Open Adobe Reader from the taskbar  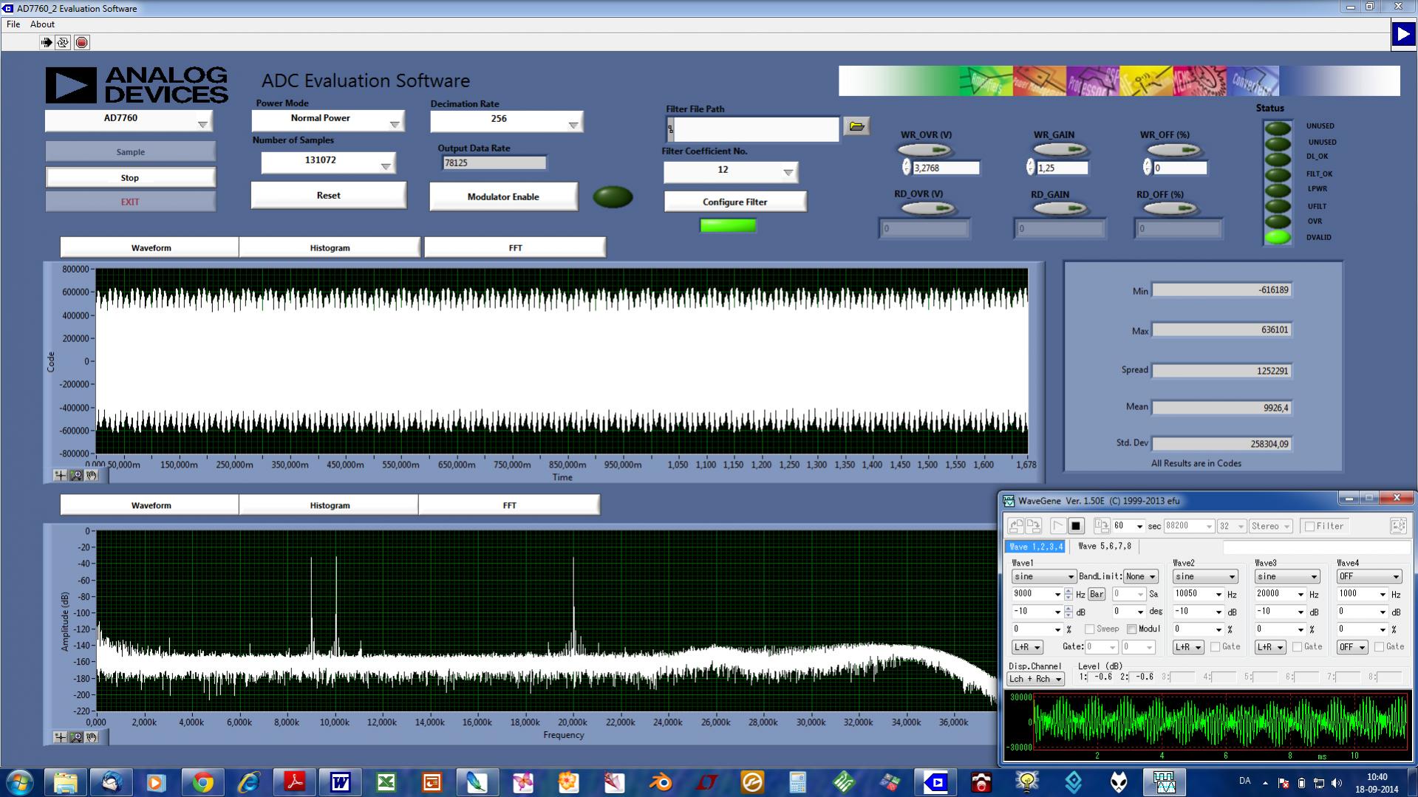coord(295,782)
